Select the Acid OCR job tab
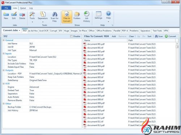The image size is (181, 135). click(44, 31)
